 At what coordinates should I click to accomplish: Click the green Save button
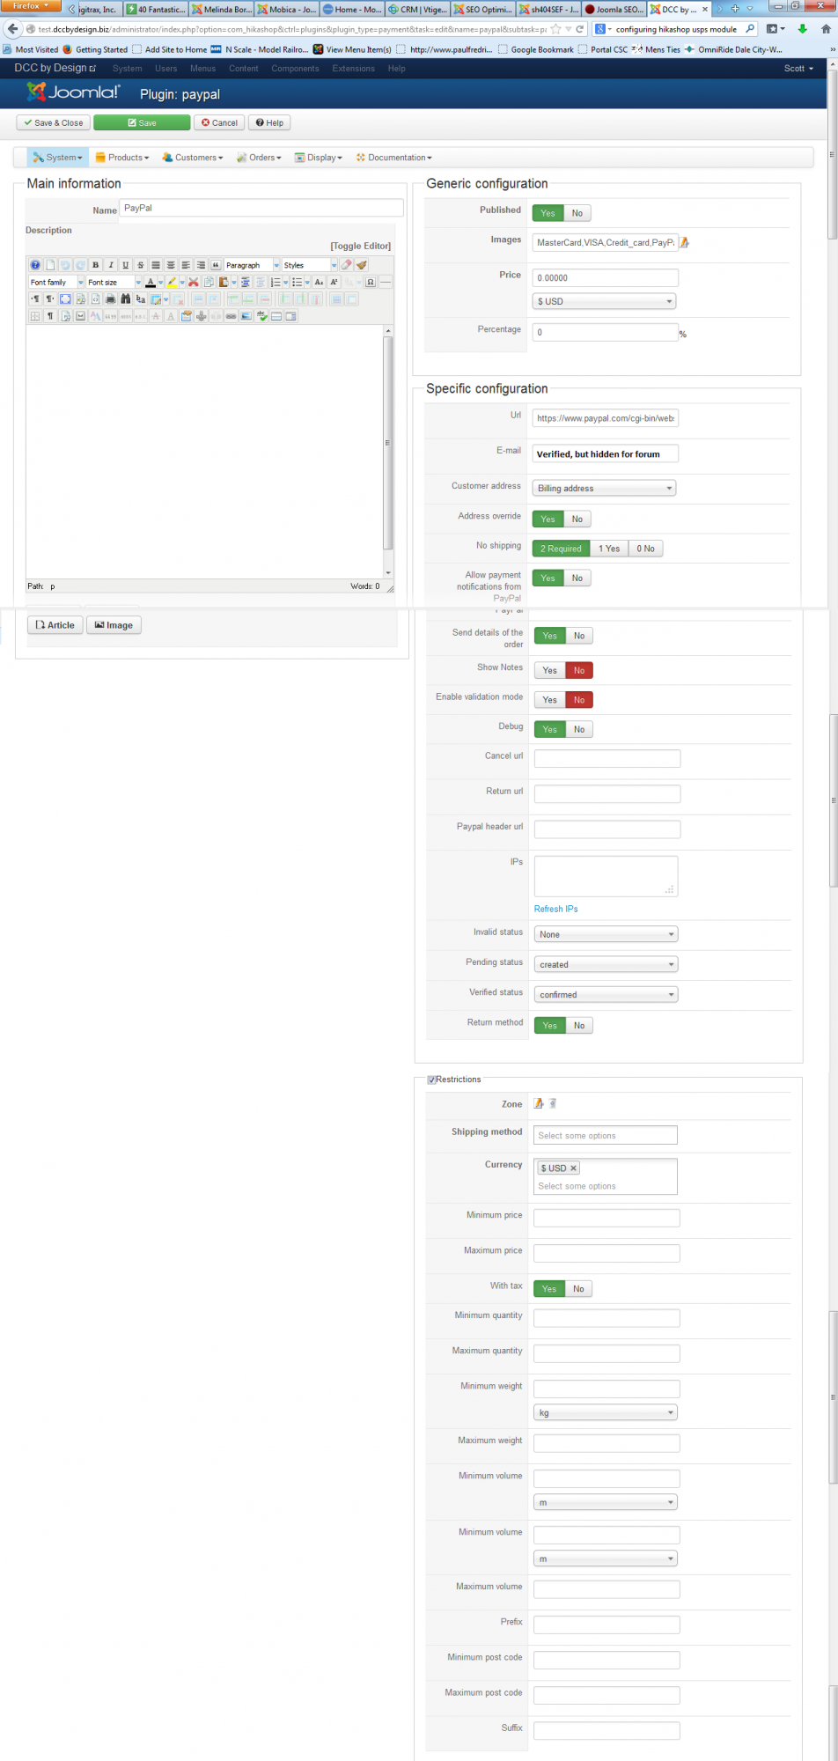(142, 122)
